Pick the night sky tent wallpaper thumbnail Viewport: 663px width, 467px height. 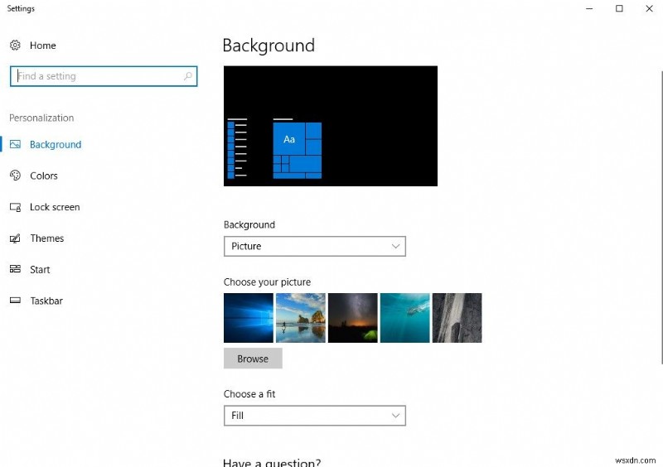[353, 318]
